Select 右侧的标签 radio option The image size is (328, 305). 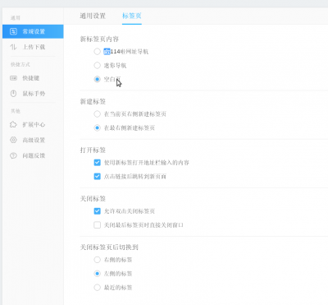click(x=97, y=260)
